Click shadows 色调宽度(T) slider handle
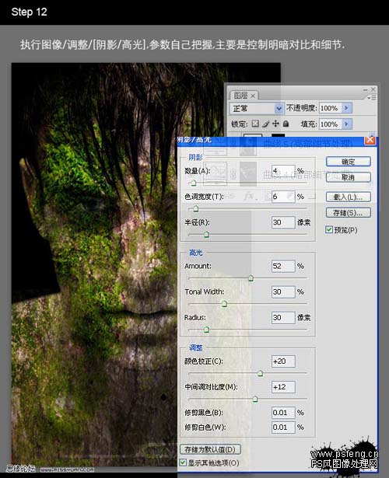 coord(195,209)
